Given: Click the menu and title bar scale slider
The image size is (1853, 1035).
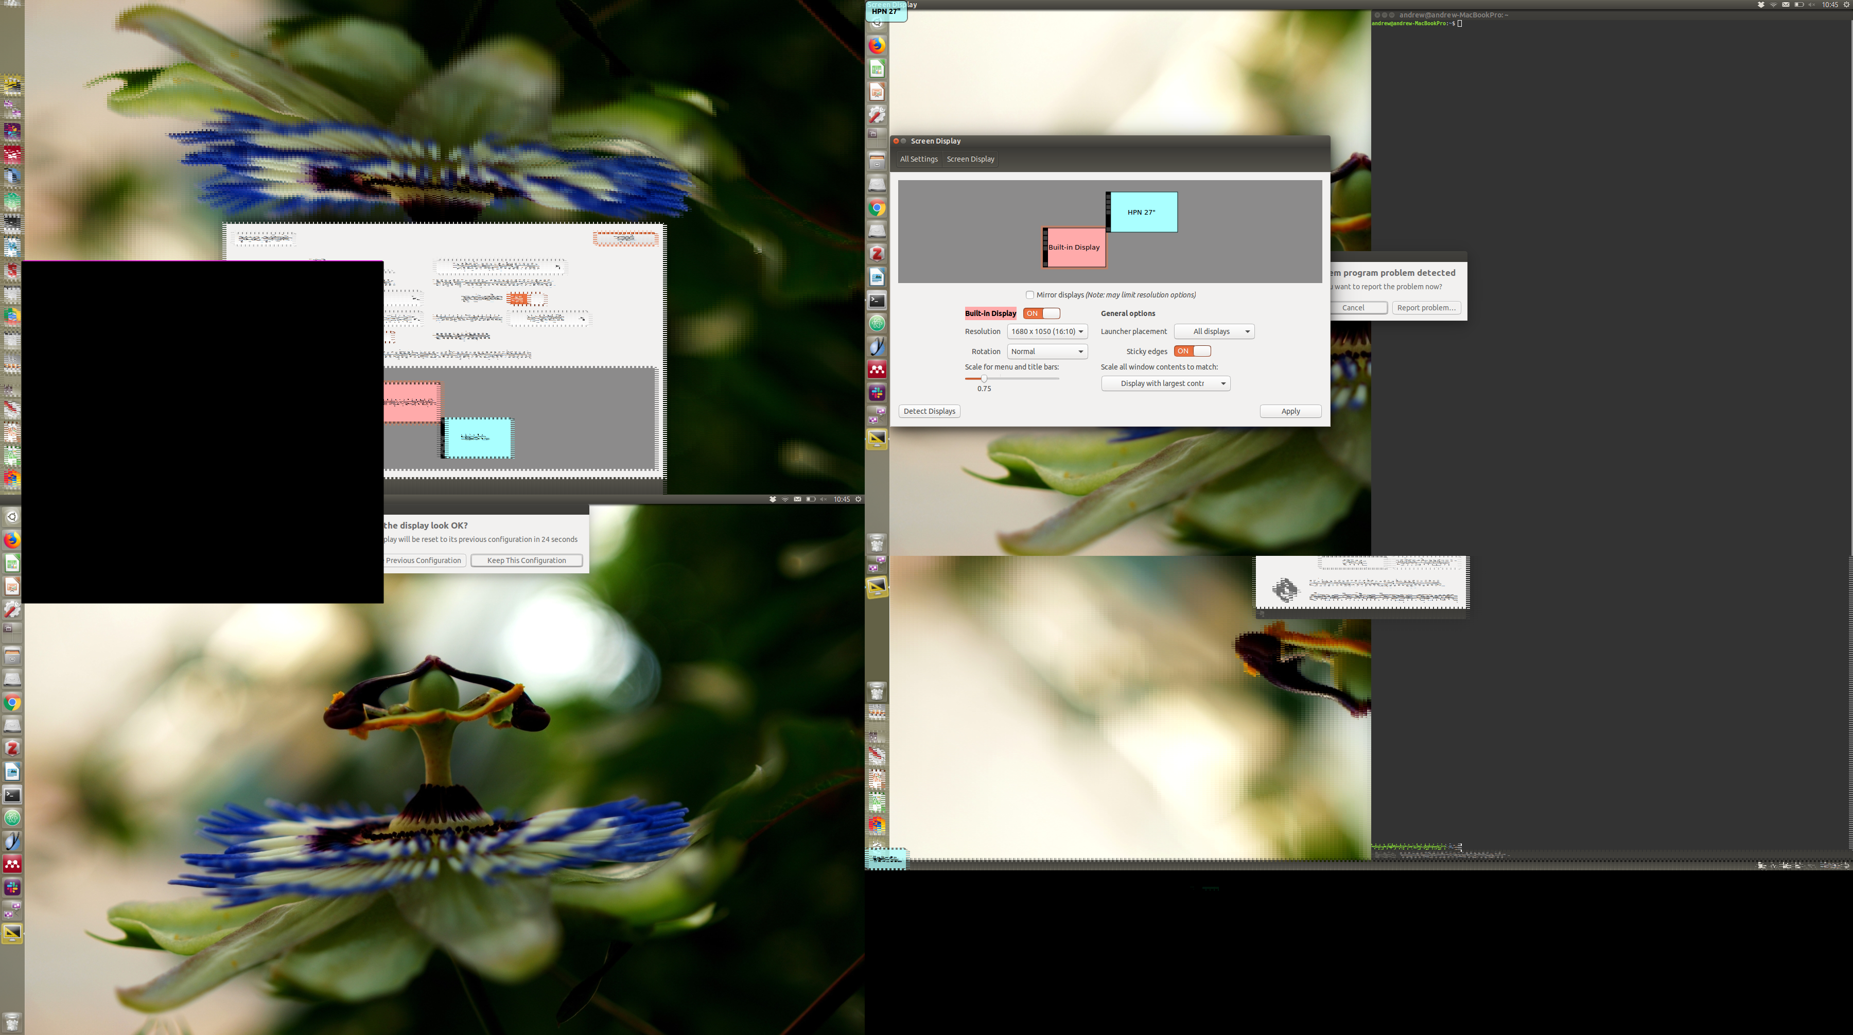Looking at the screenshot, I should pos(984,378).
